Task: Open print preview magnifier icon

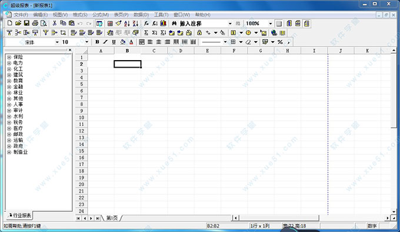Action: coord(44,23)
